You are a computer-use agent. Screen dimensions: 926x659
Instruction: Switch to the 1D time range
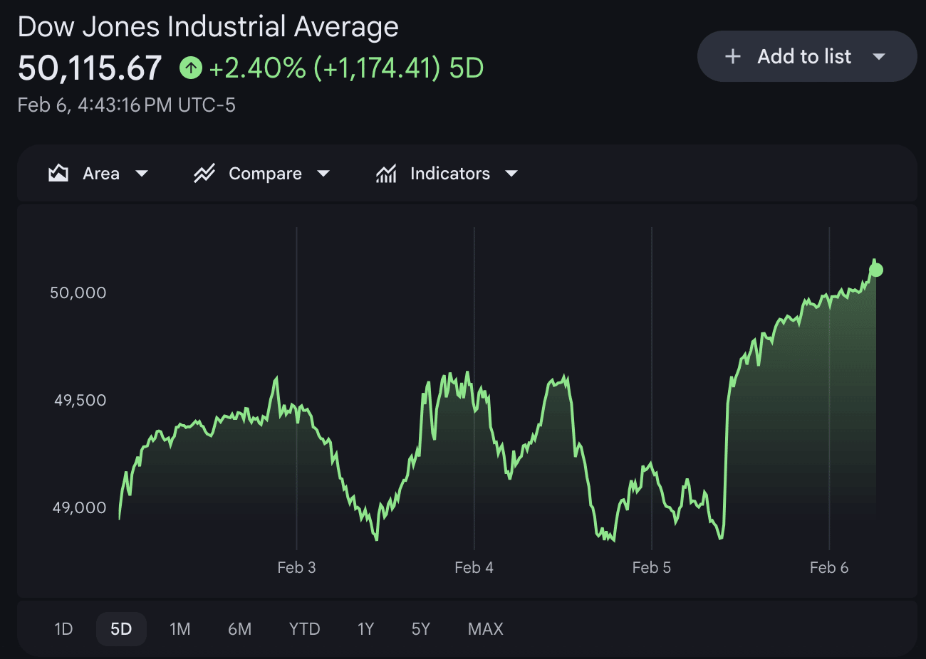tap(63, 629)
